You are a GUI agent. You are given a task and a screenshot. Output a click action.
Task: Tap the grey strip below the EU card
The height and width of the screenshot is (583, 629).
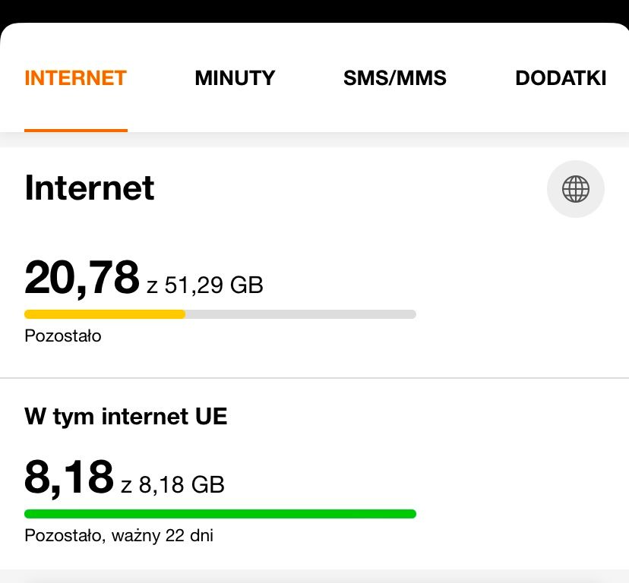pyautogui.click(x=314, y=575)
